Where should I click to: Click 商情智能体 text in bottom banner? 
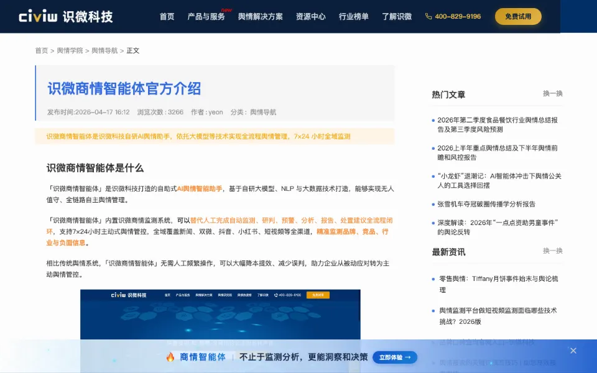pyautogui.click(x=203, y=357)
